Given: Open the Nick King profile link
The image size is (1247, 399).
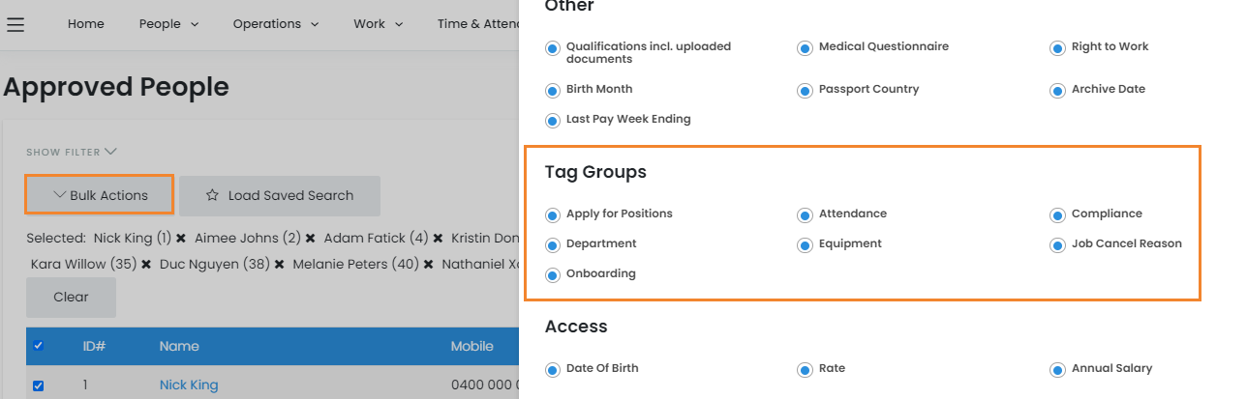Looking at the screenshot, I should pyautogui.click(x=189, y=385).
